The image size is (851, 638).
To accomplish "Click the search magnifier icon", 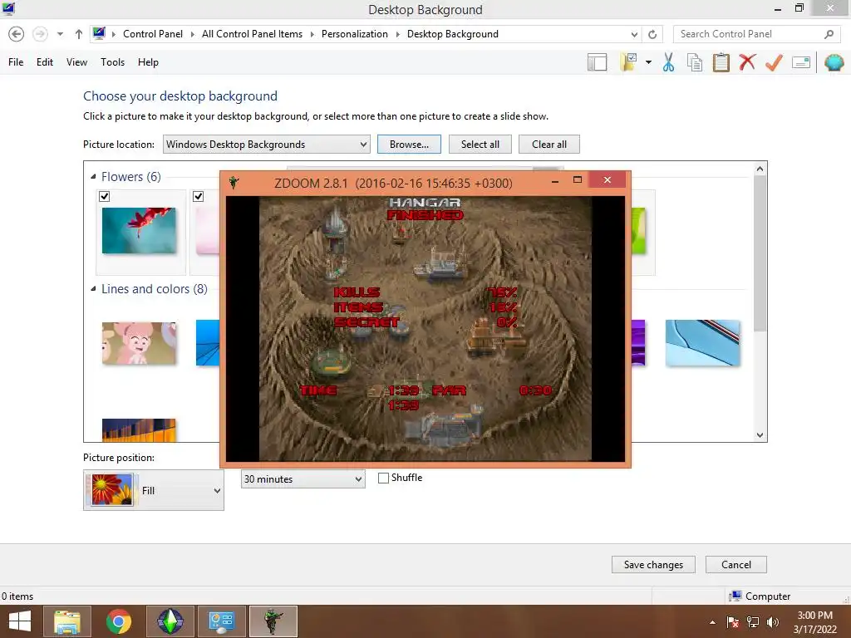I will [829, 34].
